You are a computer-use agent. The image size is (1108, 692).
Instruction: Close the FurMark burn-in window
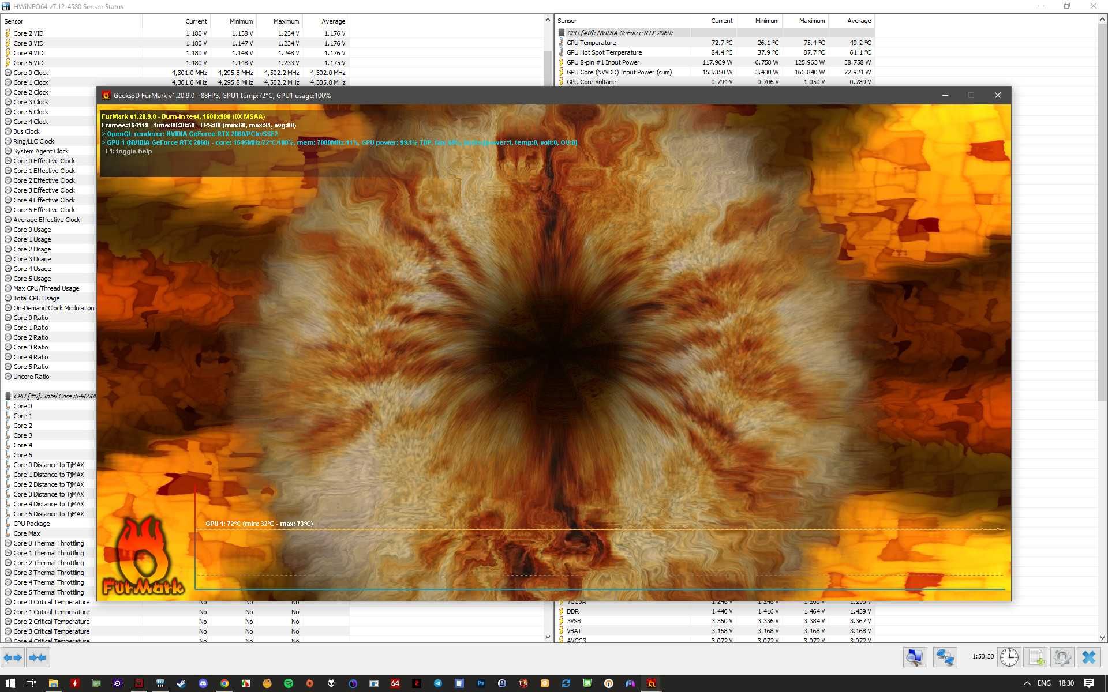(998, 95)
